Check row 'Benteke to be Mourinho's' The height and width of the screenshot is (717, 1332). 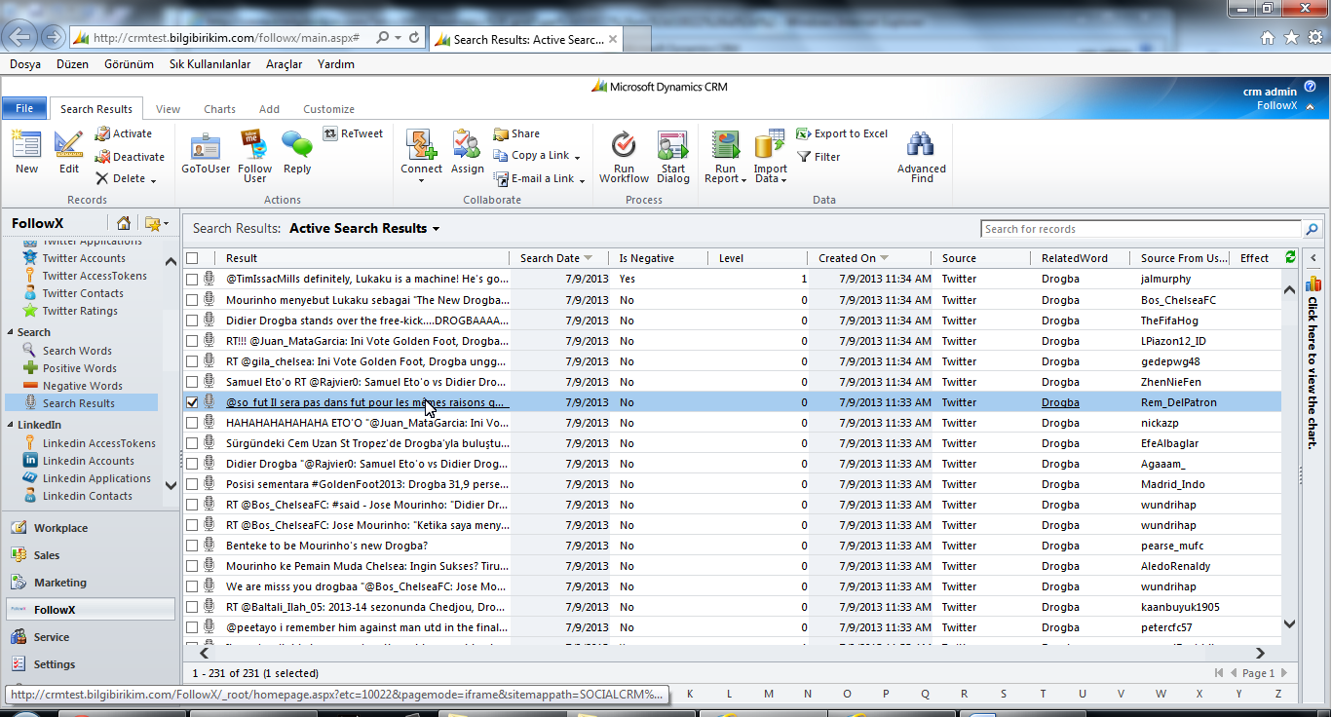pyautogui.click(x=192, y=546)
